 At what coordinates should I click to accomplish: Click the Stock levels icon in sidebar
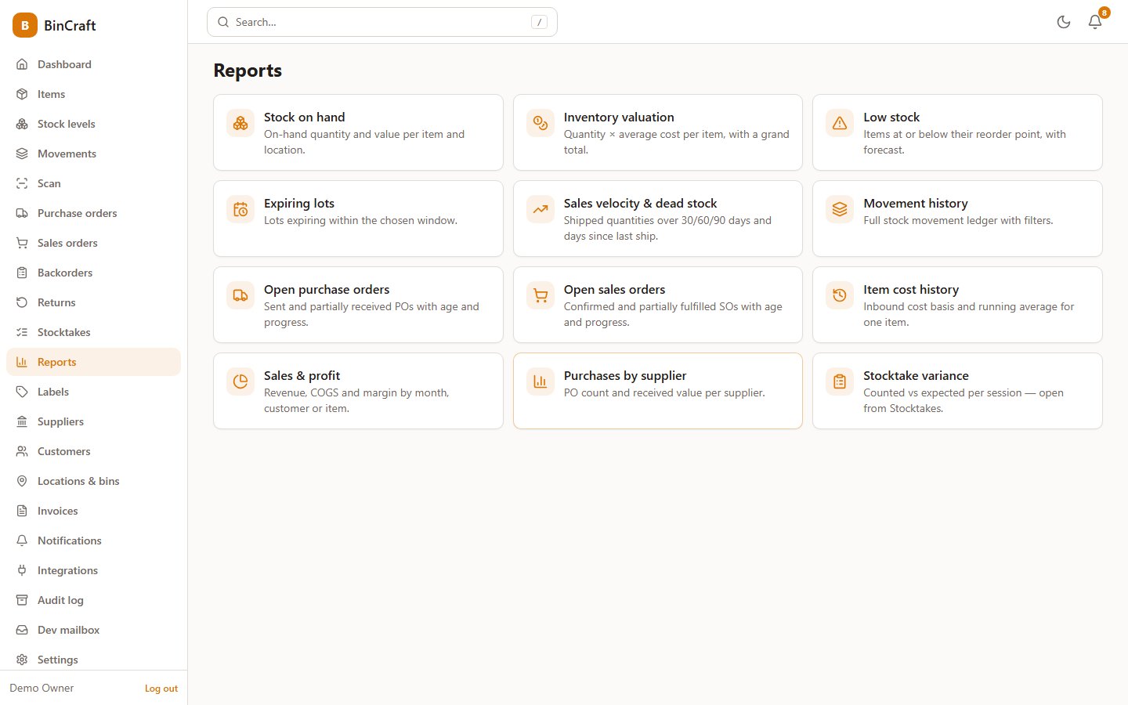coord(22,124)
